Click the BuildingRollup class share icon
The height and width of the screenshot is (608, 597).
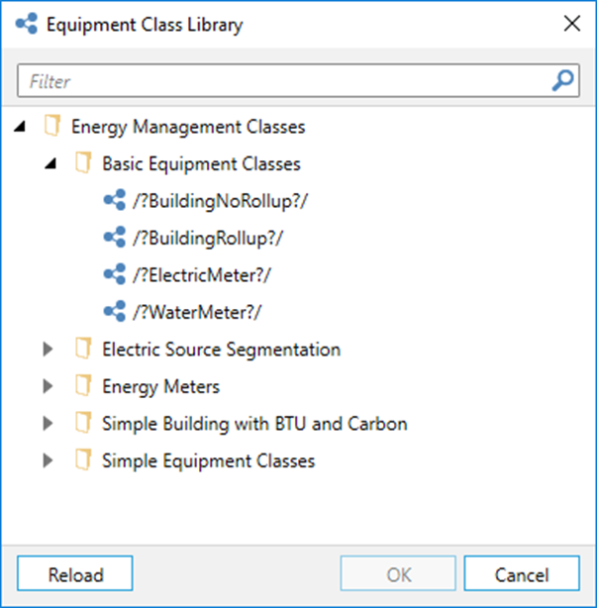point(115,237)
